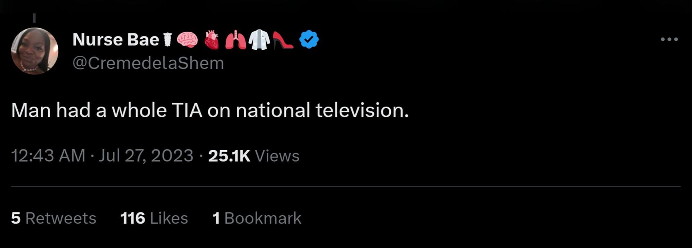Open Nurse Bae's profile picture
This screenshot has width=692, height=248.
35,51
